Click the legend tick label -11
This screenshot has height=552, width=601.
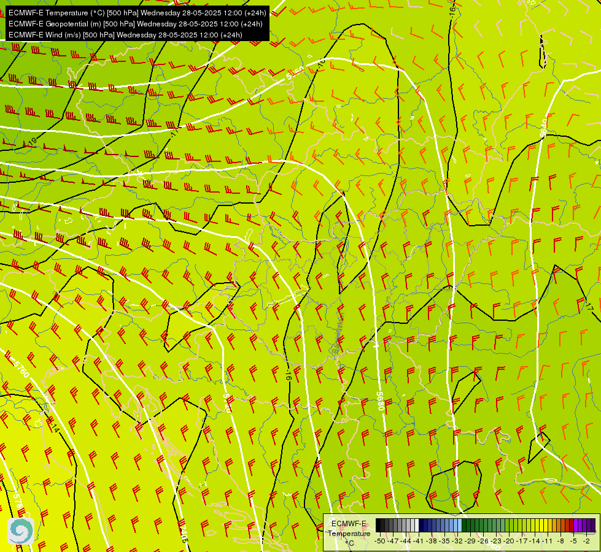click(x=548, y=541)
